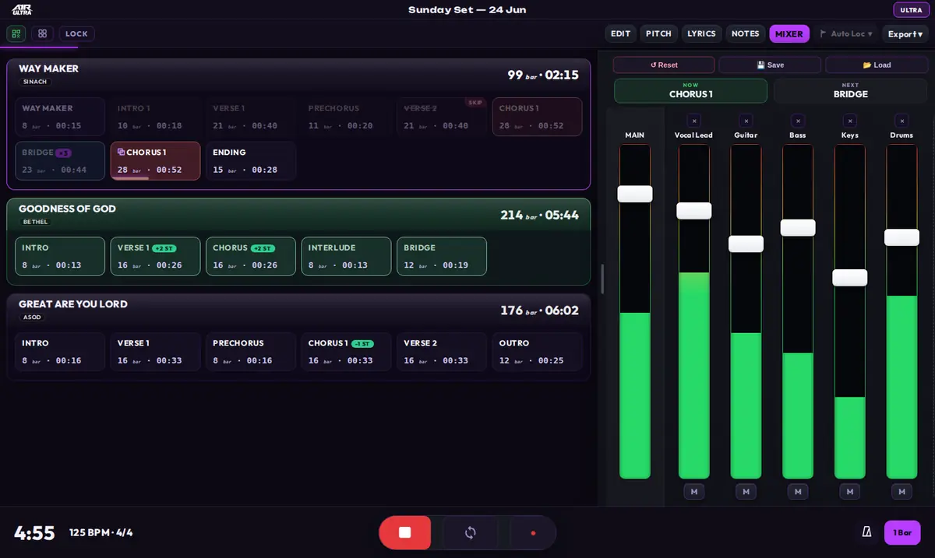Select the OUTRO section
Viewport: 935px width, 558px height.
click(x=537, y=352)
